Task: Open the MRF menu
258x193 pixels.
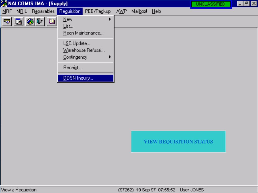Action: (7, 11)
